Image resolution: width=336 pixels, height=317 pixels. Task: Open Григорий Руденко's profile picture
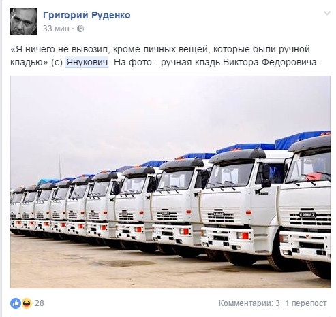point(24,22)
